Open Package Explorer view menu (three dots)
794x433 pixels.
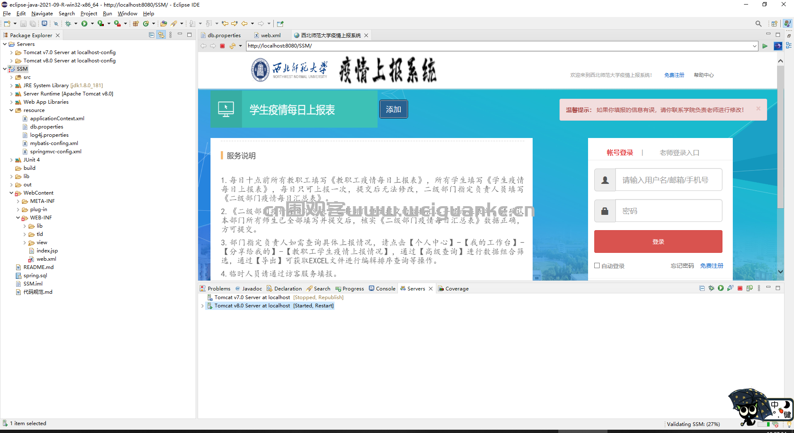pyautogui.click(x=170, y=35)
